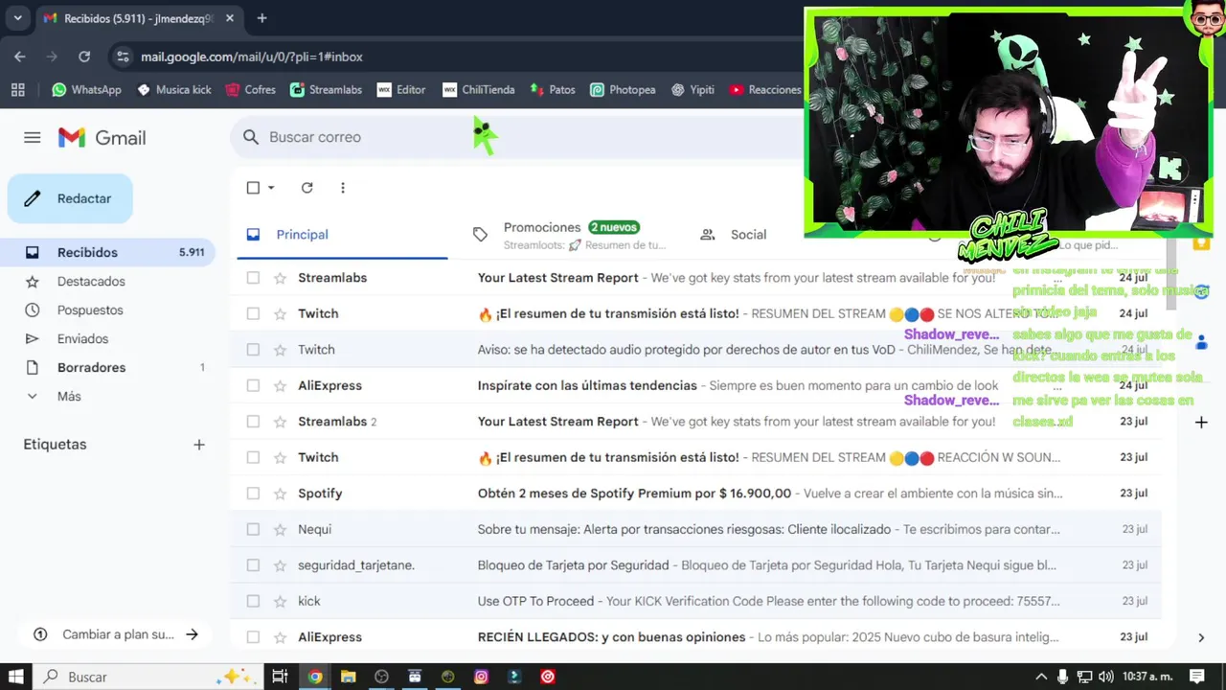
Task: Select the master select-all checkbox
Action: [x=253, y=188]
